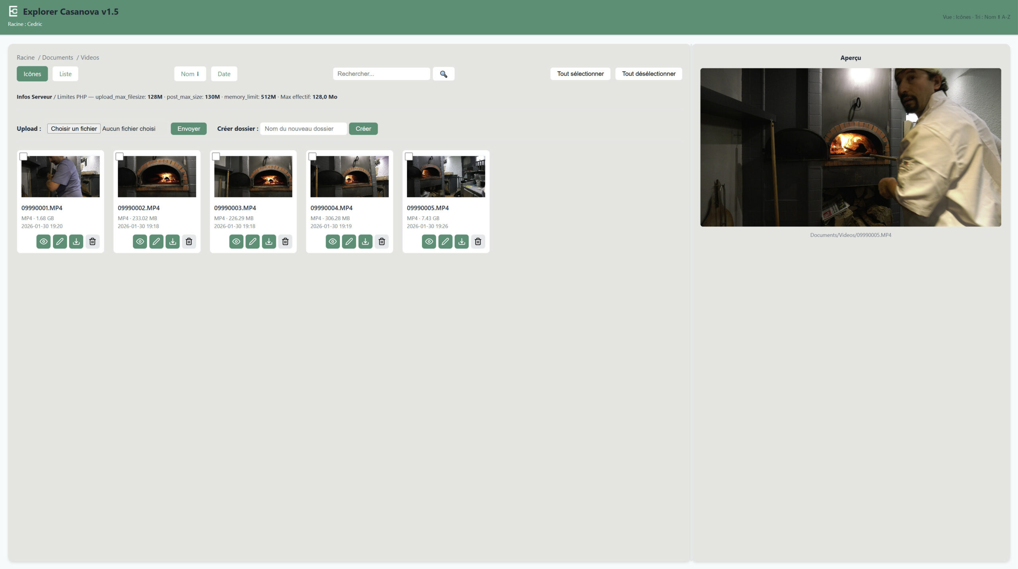Open Choisir un fichier file chooser
Viewport: 1018px width, 569px height.
[x=74, y=129]
